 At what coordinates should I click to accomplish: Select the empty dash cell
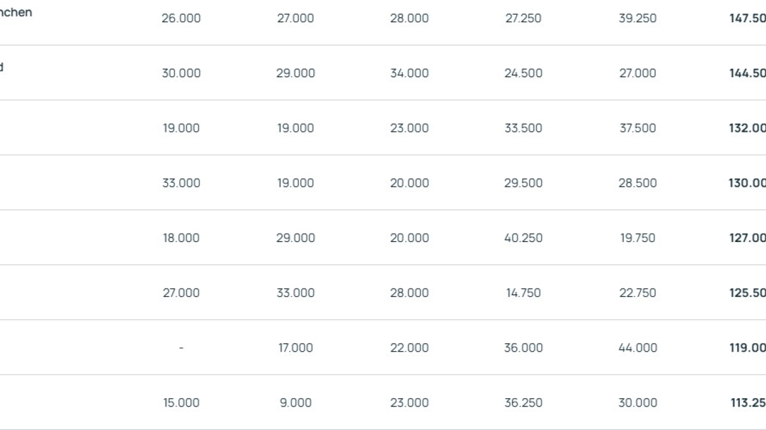pos(181,348)
